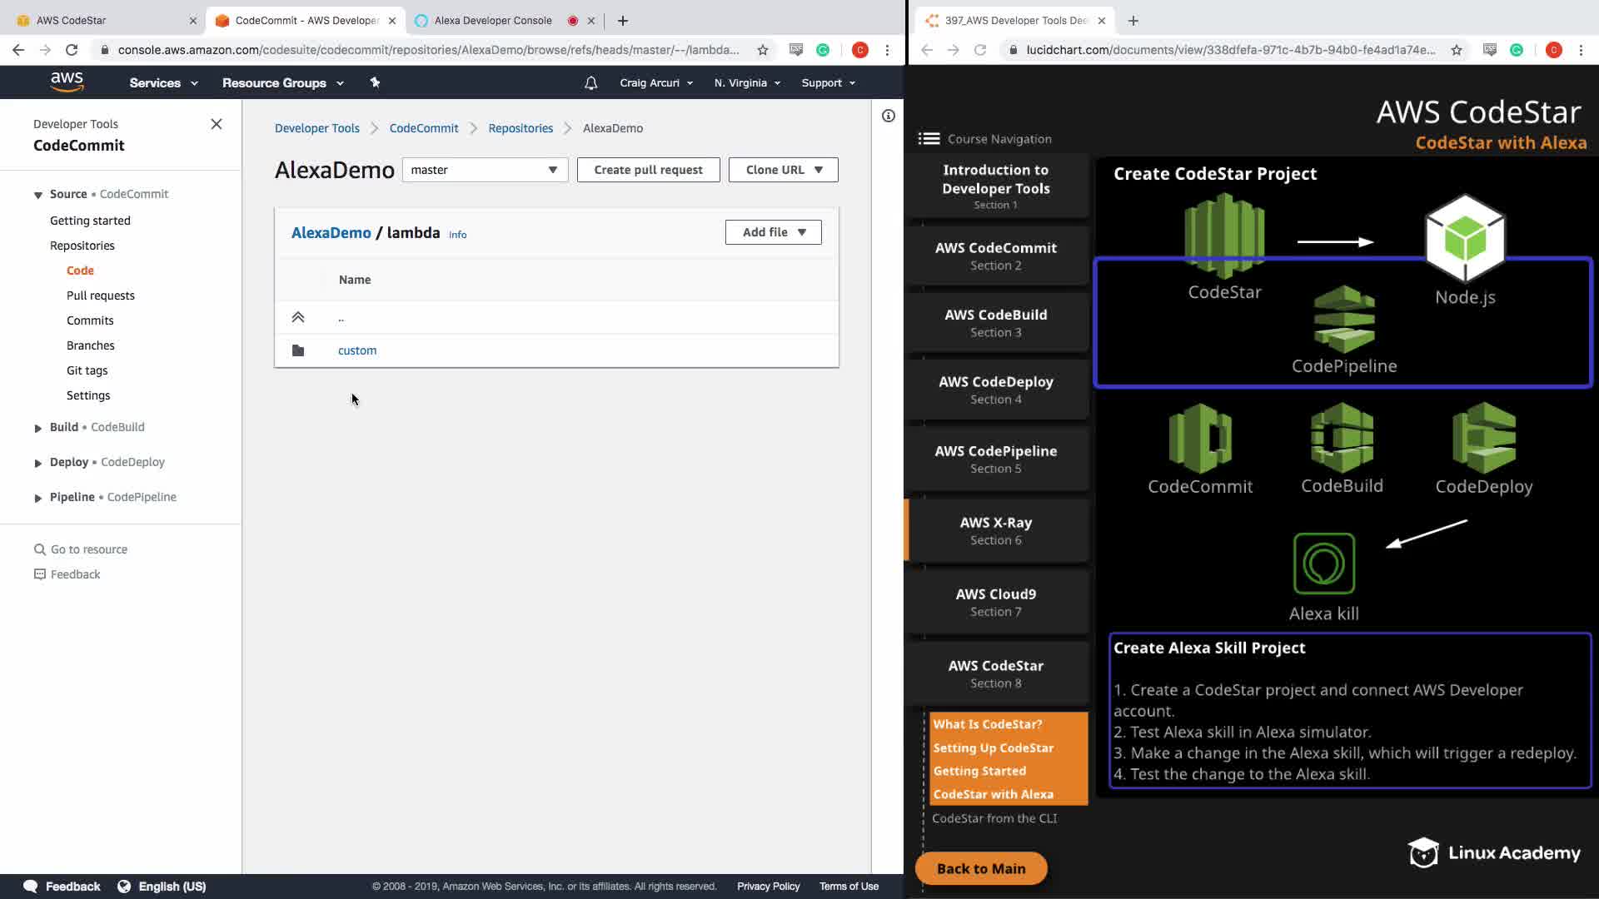
Task: Click the AWS logo home icon
Action: 67,82
